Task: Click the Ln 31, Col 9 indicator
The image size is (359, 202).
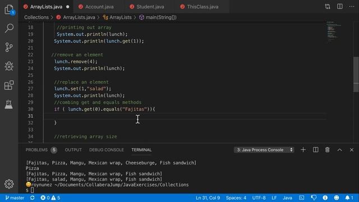Action: [208, 198]
